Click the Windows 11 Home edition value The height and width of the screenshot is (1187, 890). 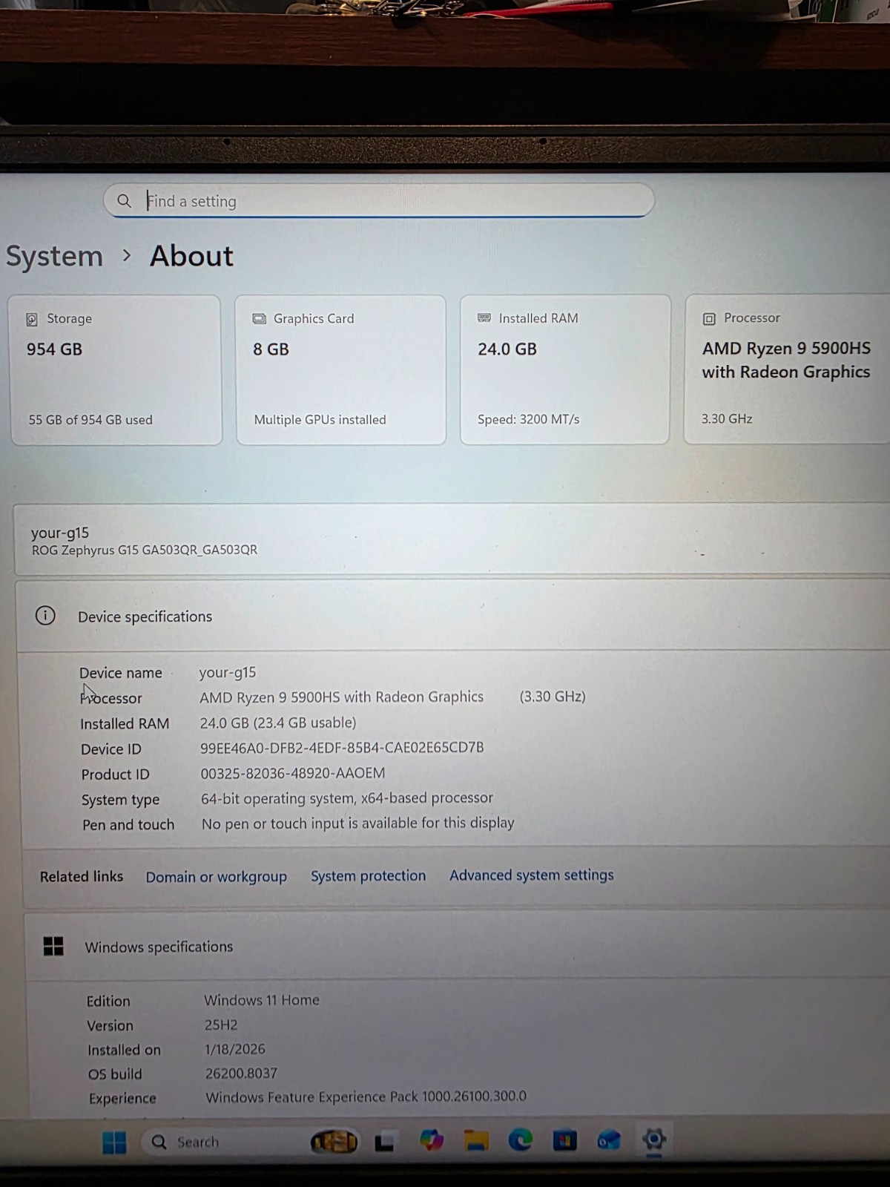tap(262, 1000)
